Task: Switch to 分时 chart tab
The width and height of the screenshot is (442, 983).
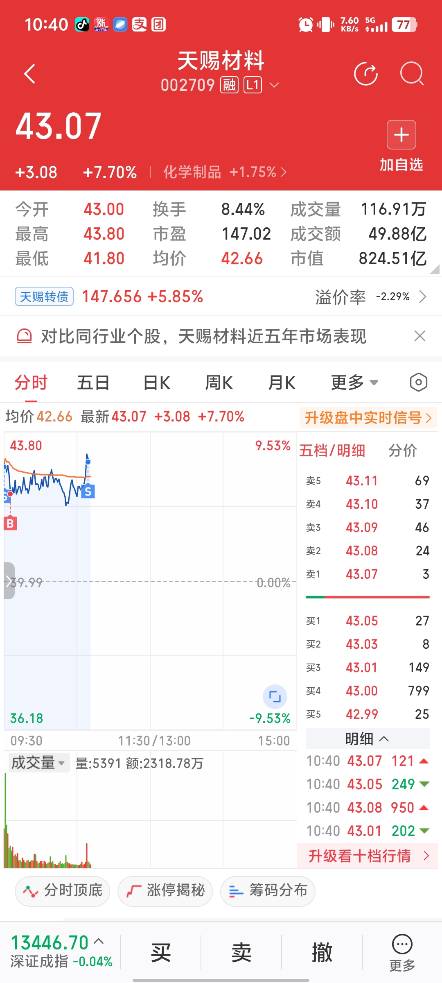Action: (31, 383)
